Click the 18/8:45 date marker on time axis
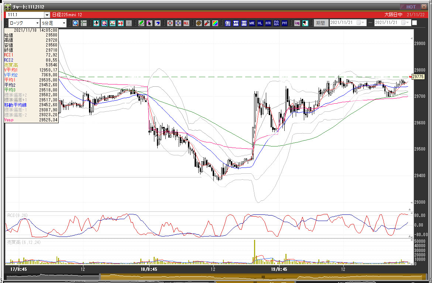This screenshot has width=432, height=283. [149, 269]
